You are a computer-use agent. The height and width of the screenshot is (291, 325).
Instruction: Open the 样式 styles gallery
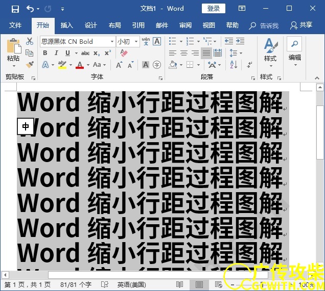pyautogui.click(x=270, y=52)
